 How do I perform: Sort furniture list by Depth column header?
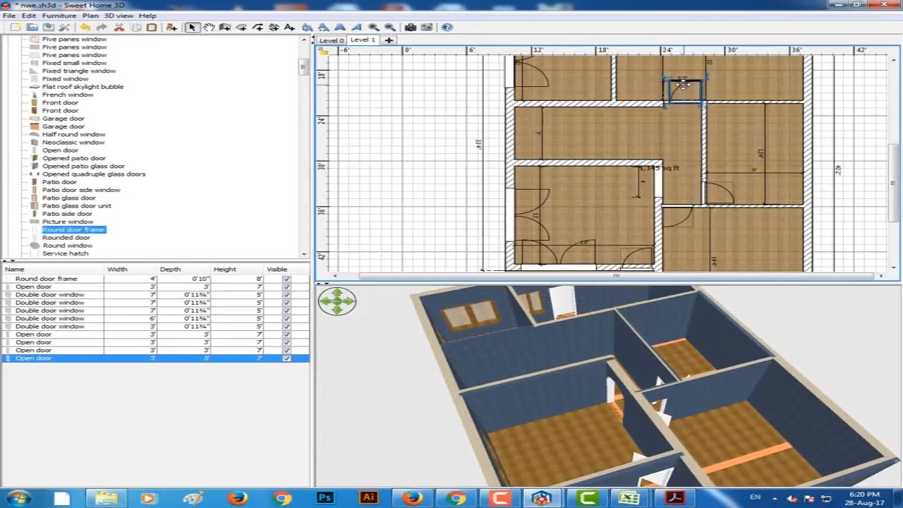(183, 270)
